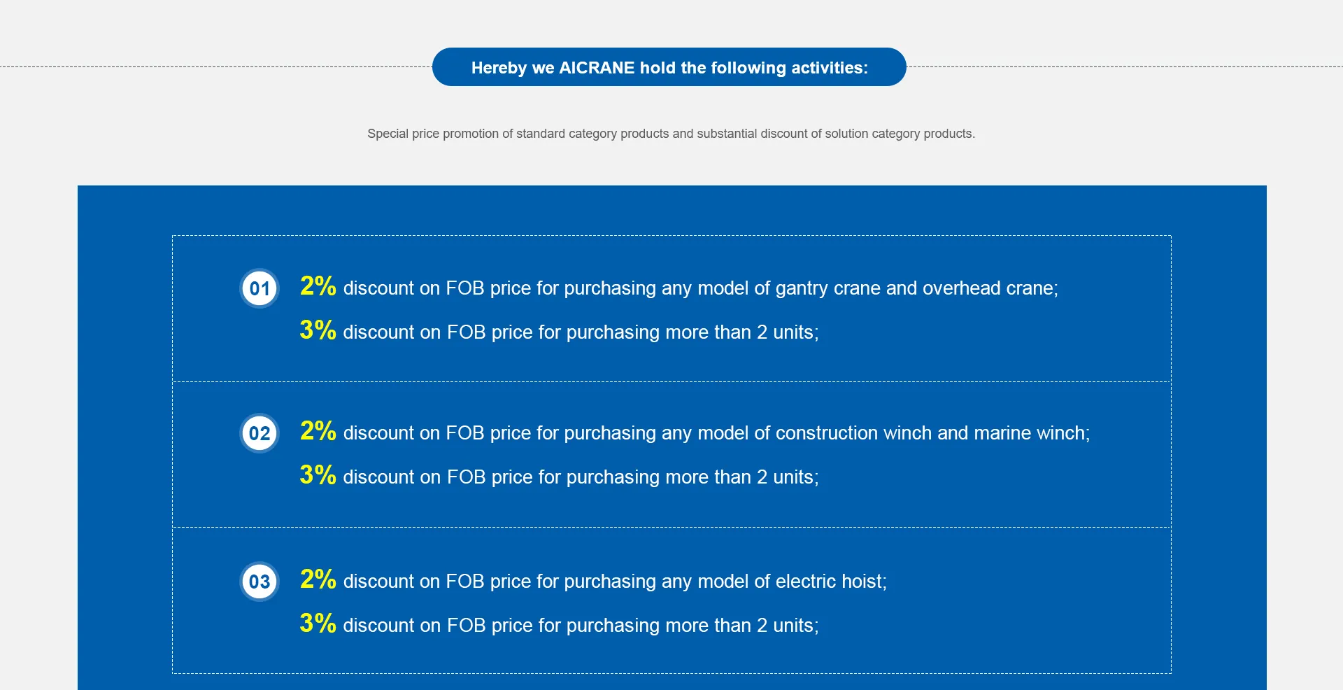Click the 'more than 2 units' line in section 01
This screenshot has width=1343, height=690.
[x=581, y=332]
